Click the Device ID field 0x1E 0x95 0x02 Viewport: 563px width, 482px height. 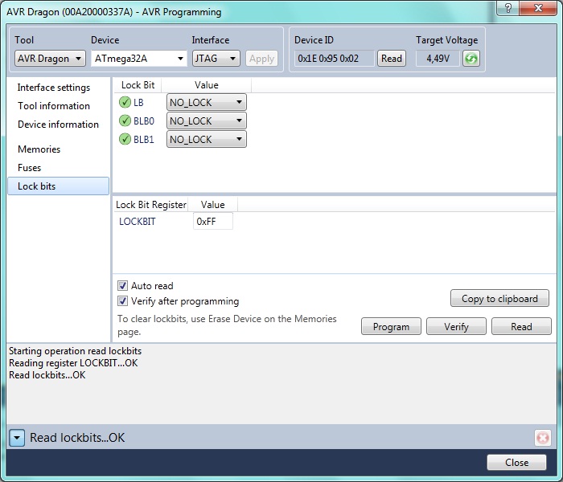335,59
